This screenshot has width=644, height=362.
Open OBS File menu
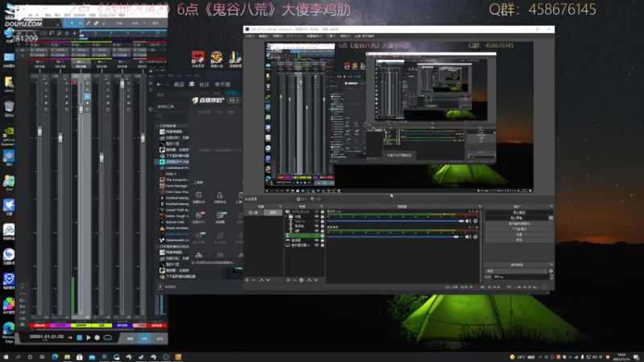pos(250,36)
